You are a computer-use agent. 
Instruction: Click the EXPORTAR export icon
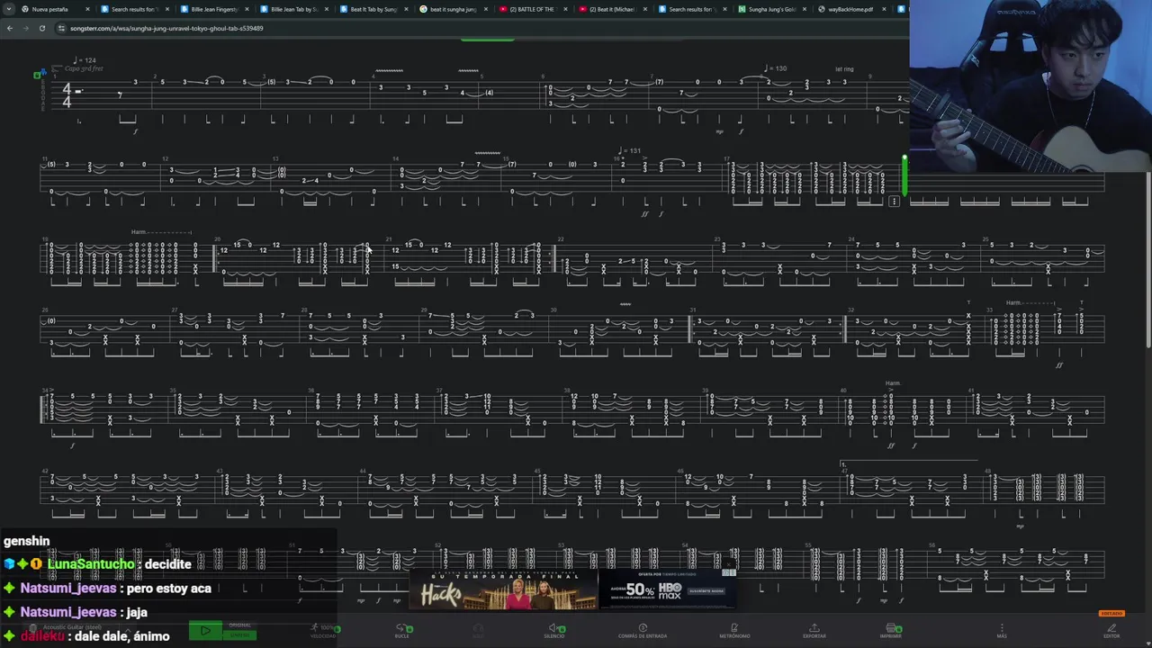coord(814,629)
